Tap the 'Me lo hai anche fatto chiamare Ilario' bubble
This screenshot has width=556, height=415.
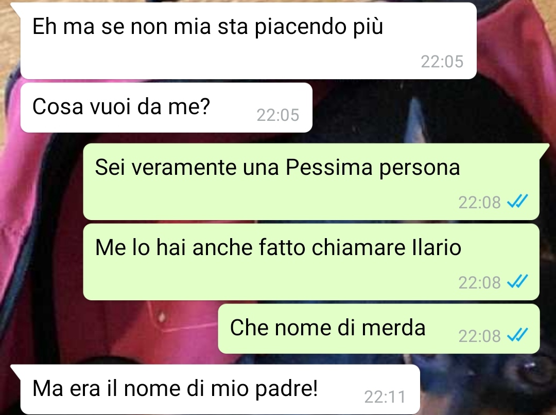coord(311,262)
